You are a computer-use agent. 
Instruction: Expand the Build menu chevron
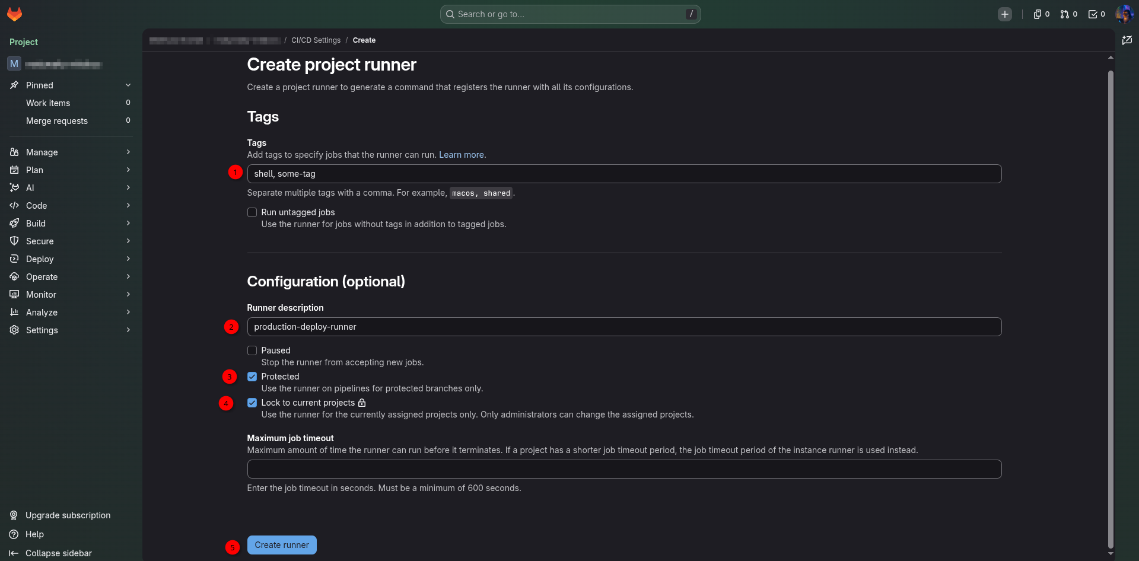(x=128, y=224)
